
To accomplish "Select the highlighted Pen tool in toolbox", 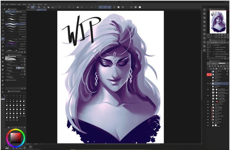I will click(x=3, y=39).
